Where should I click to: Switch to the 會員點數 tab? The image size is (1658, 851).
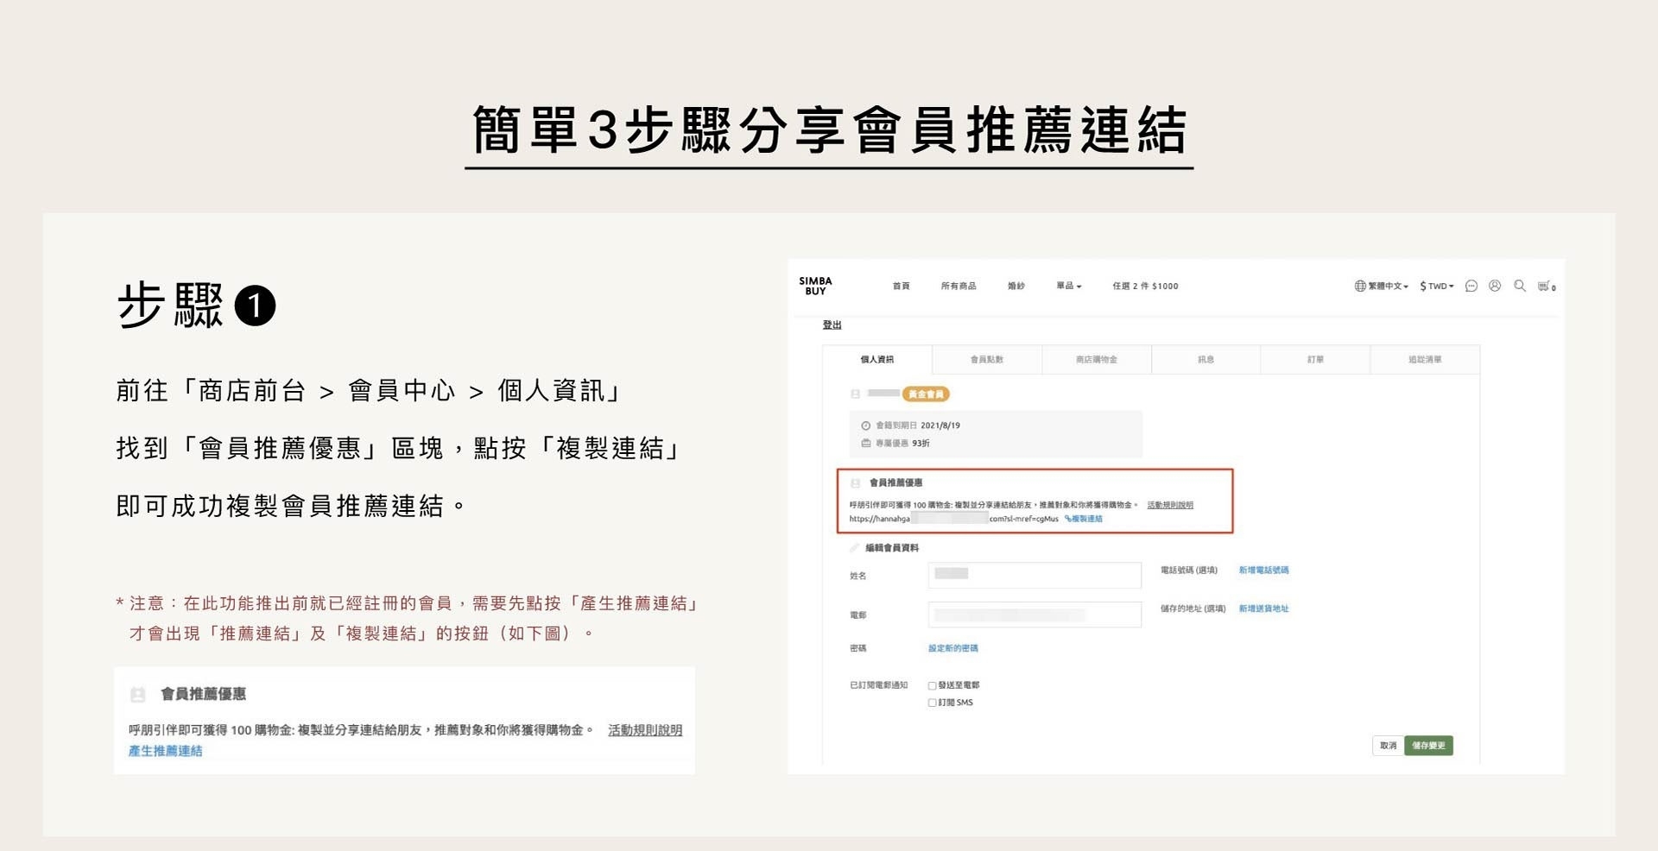[987, 359]
